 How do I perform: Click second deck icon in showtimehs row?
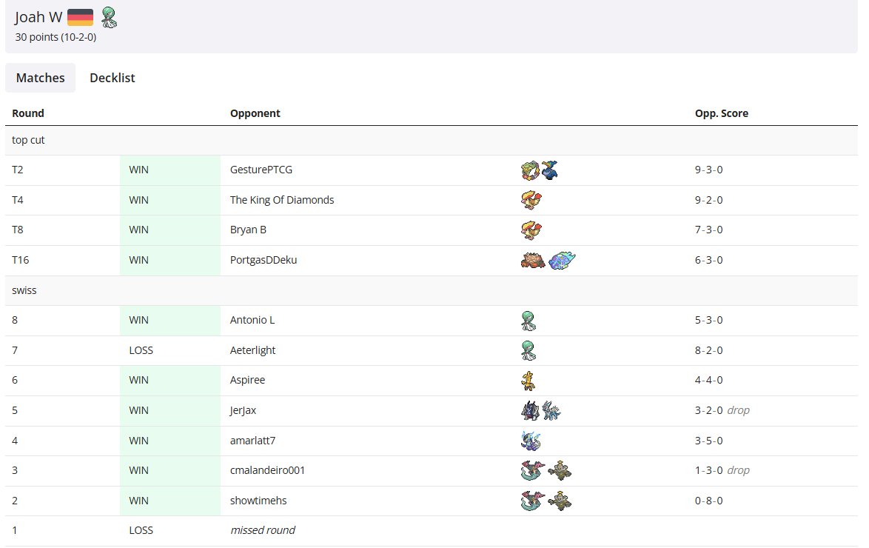560,501
